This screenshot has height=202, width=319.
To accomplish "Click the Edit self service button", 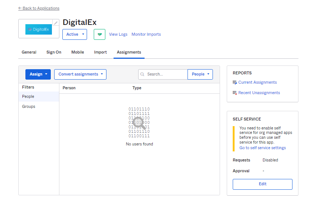I will click(262, 184).
